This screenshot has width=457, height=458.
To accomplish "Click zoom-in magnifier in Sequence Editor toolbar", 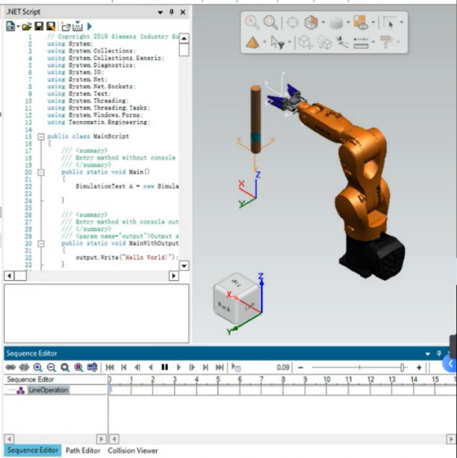I will (x=38, y=368).
